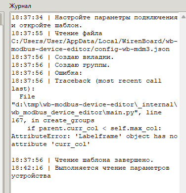
Task: Click the 'if parent.curr_col < self.max_col:' code line
Action: (94, 128)
